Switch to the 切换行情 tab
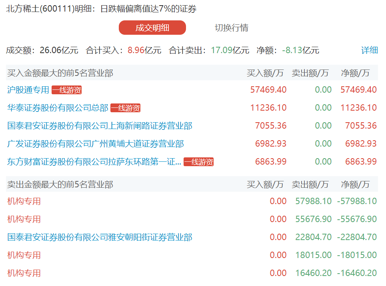 point(231,28)
